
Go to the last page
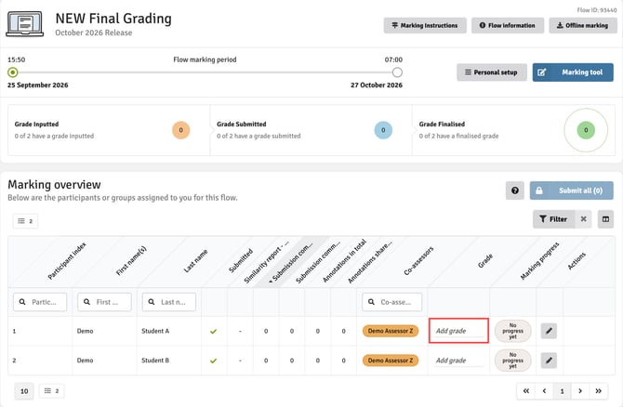coord(599,391)
